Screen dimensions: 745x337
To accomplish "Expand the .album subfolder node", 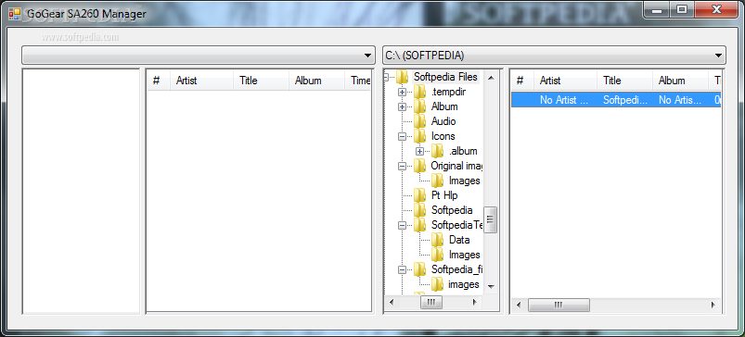I will tap(419, 151).
